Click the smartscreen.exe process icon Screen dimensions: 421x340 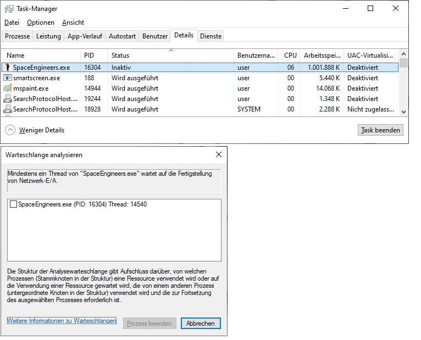pyautogui.click(x=8, y=78)
